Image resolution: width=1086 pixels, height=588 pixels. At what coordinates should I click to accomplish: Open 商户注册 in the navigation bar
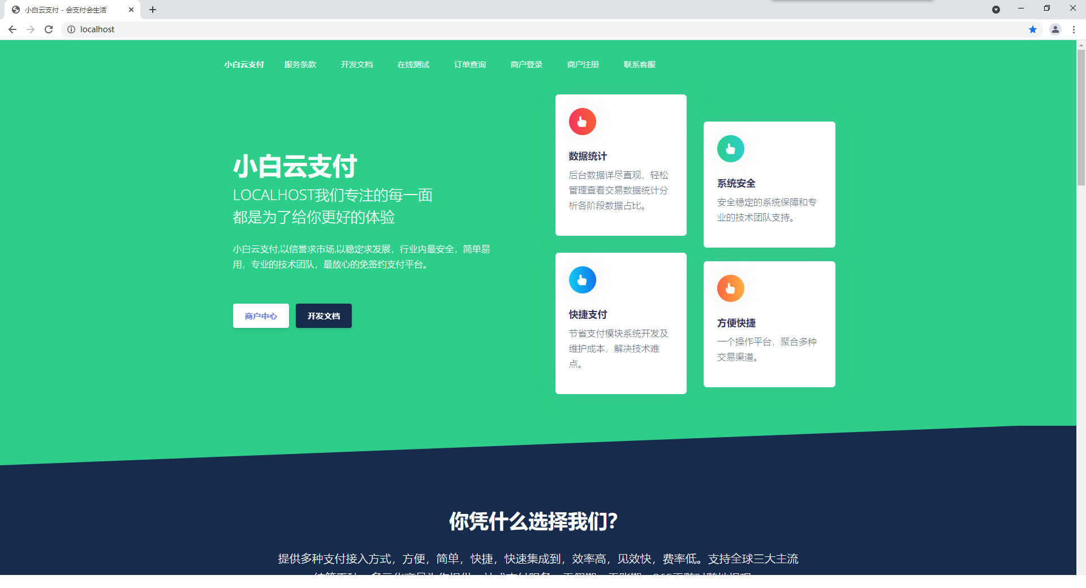(583, 64)
